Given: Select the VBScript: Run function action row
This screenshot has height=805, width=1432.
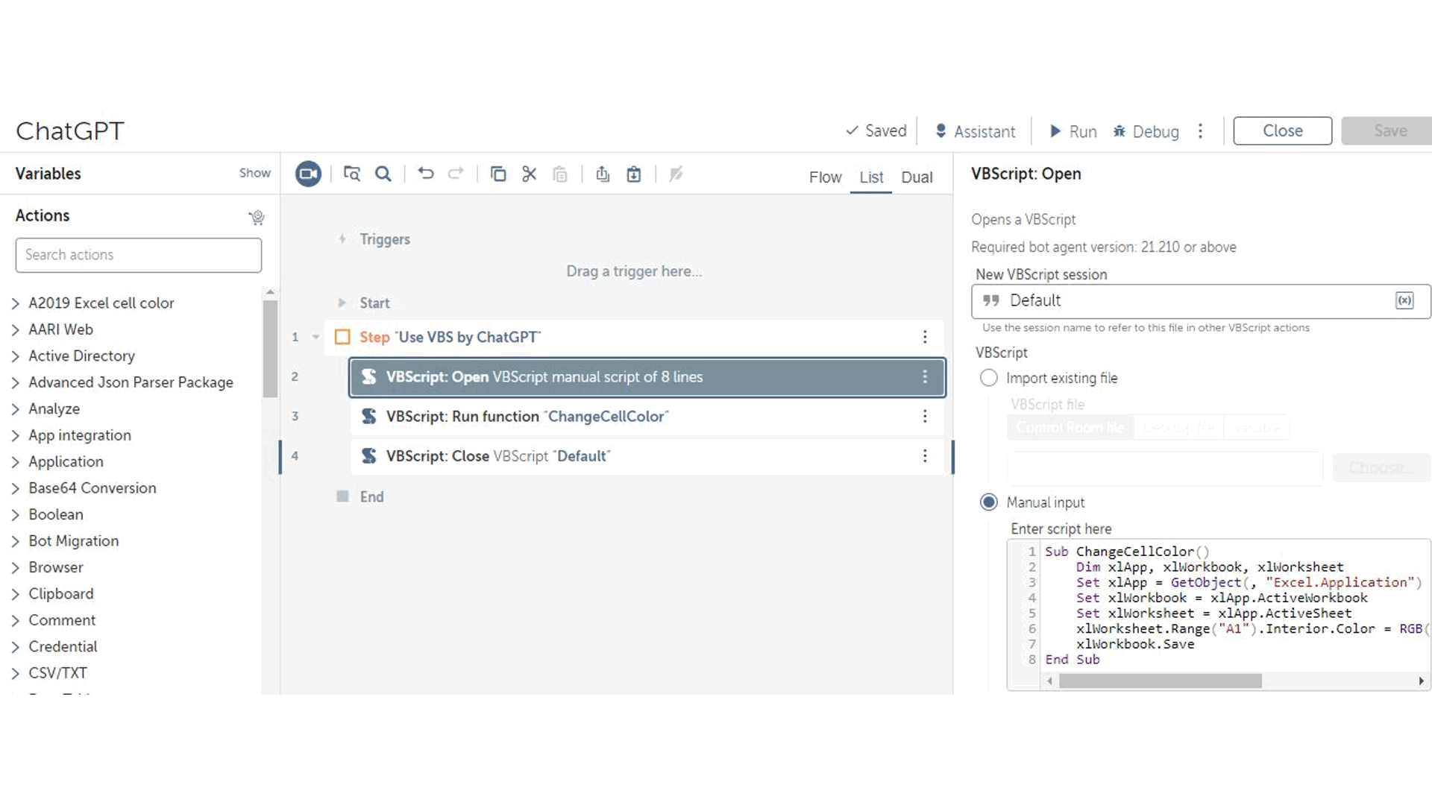Looking at the screenshot, I should click(x=647, y=416).
